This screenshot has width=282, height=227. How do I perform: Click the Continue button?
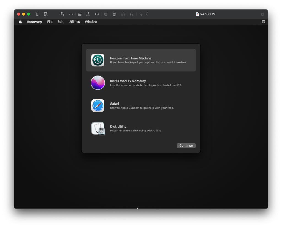(x=186, y=145)
